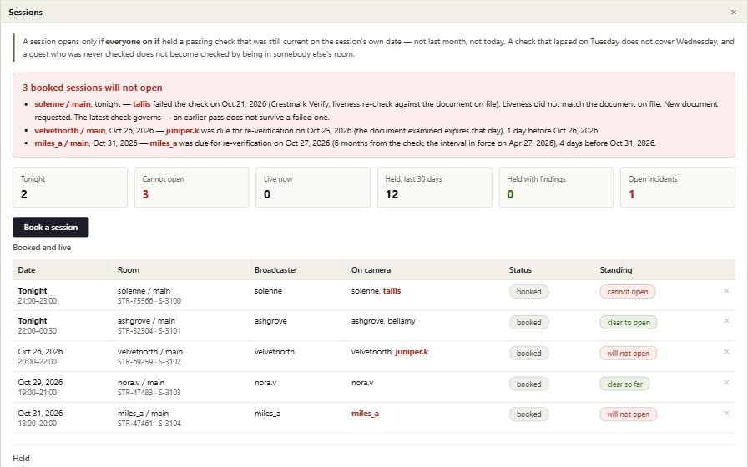Viewport: 748px width, 467px height.
Task: Select the Held, last 30 days card
Action: (435, 188)
